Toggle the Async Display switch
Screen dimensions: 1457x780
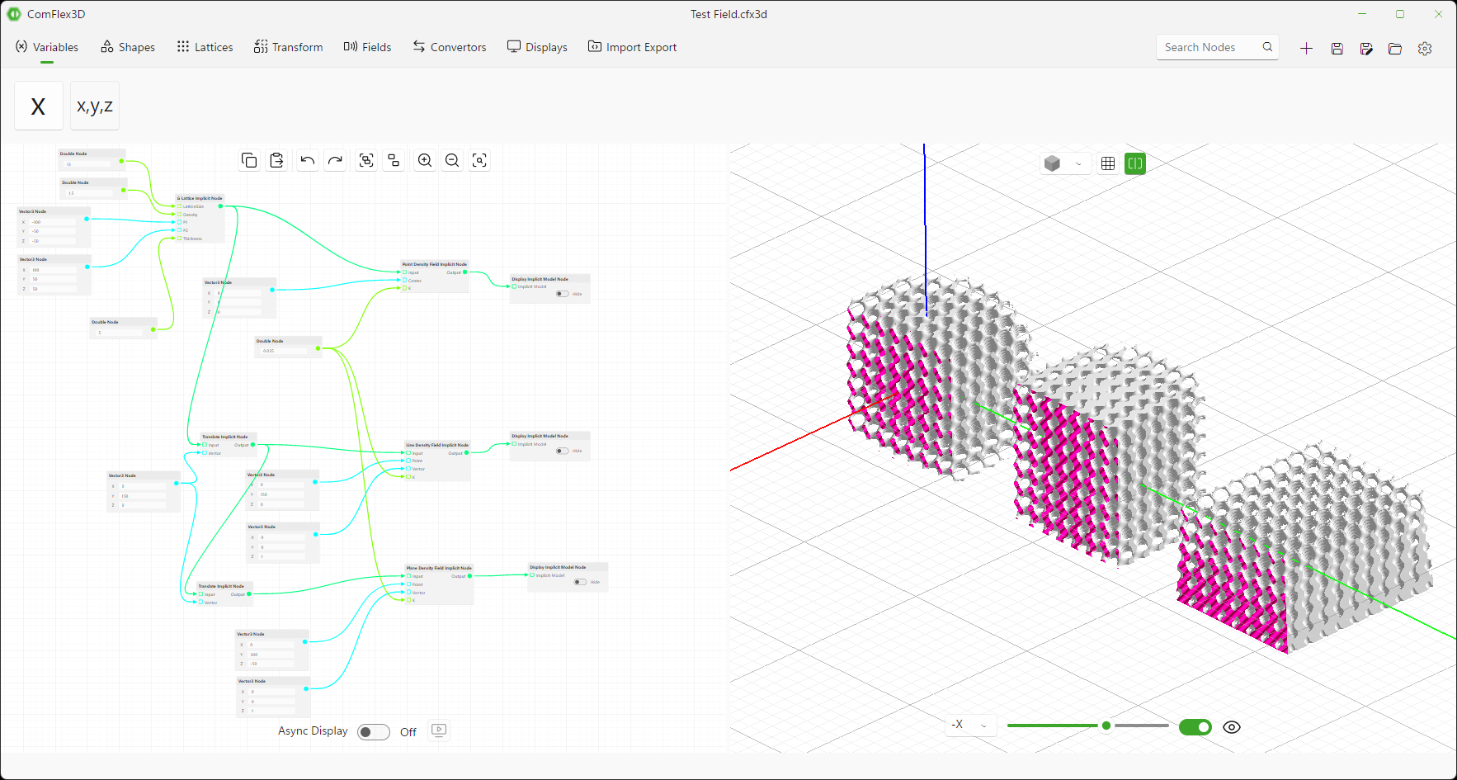[374, 732]
